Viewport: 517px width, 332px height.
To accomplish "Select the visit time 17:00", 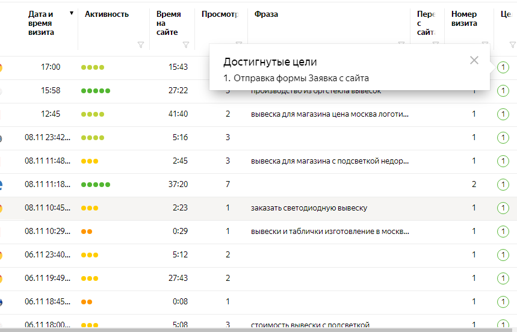I will (51, 67).
